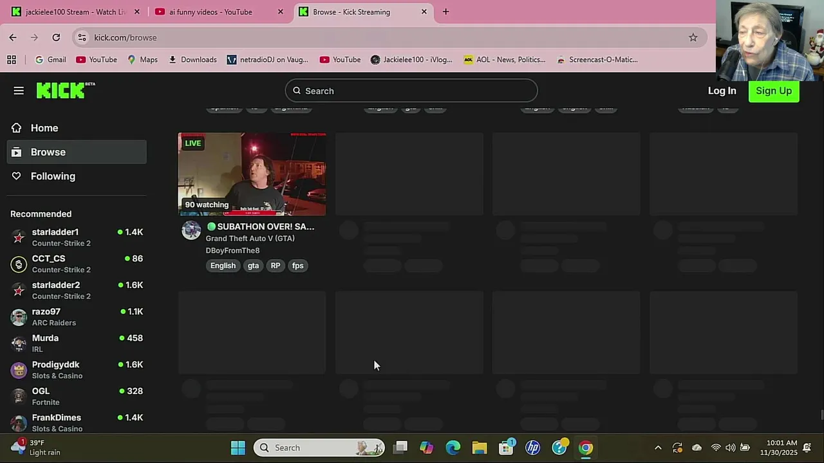
Task: Open File Explorer from the taskbar
Action: 480,448
